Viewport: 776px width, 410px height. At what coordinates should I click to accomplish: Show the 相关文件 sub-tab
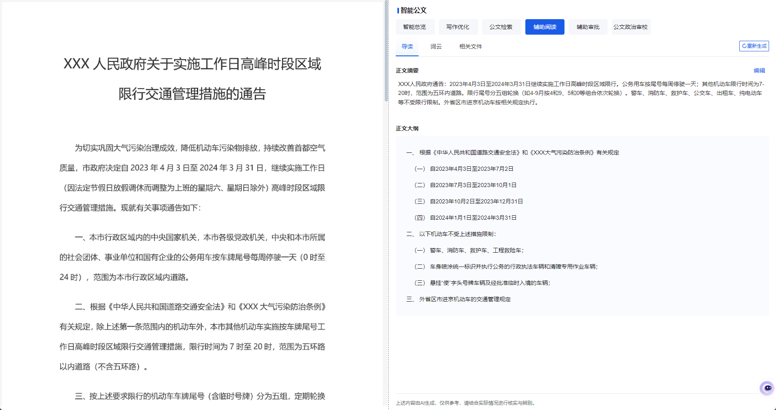471,46
